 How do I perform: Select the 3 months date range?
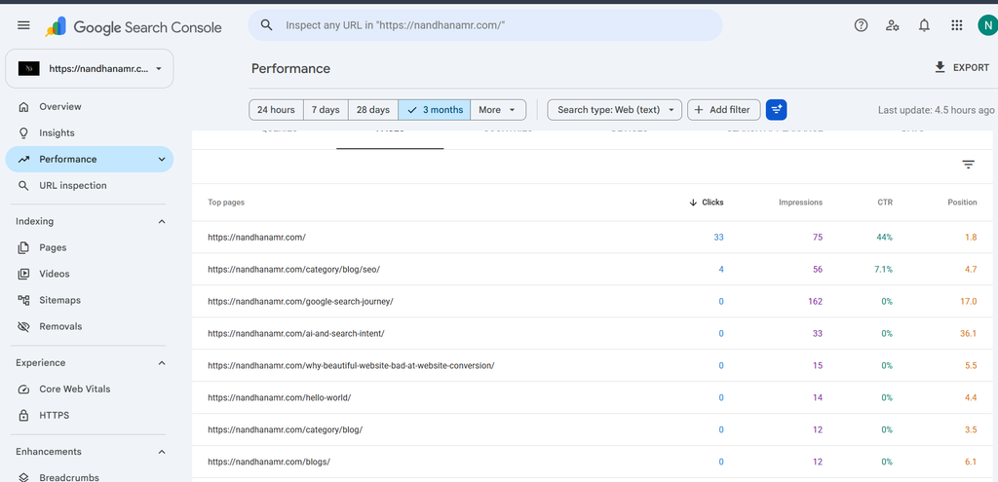pos(435,110)
